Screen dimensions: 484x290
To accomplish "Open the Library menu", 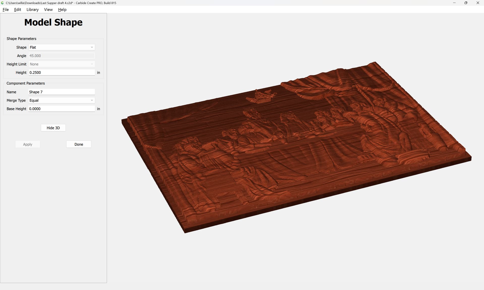I will (x=33, y=10).
